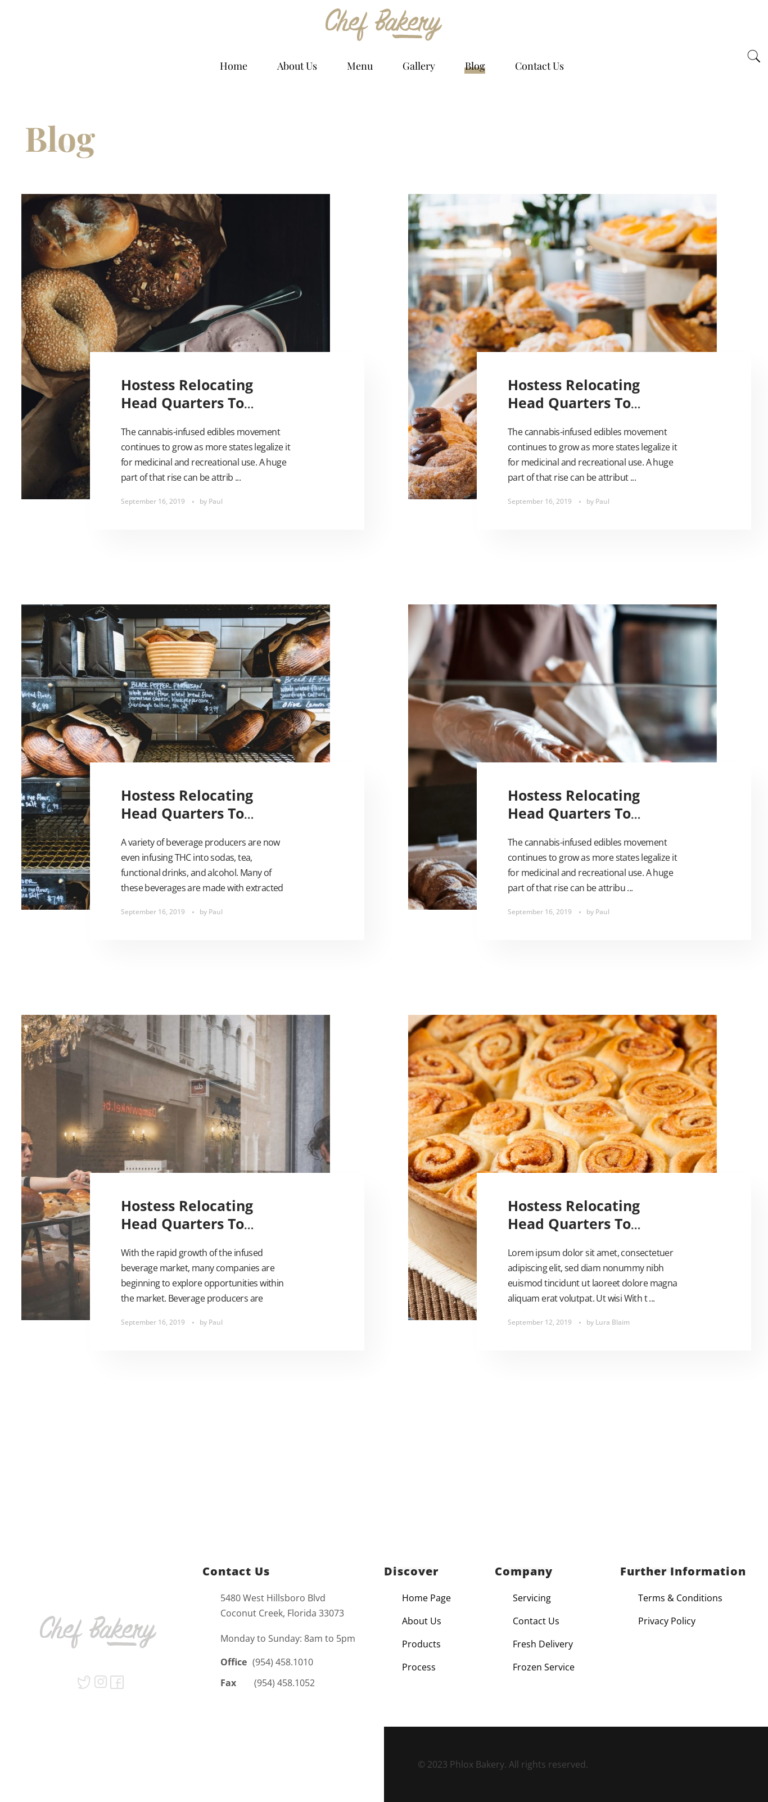Click the Facebook icon in footer
The width and height of the screenshot is (768, 1802).
click(117, 1682)
